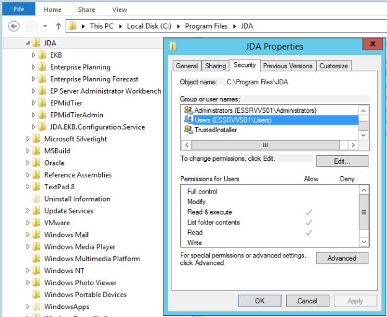
Task: Expand the EPMidTier folder node
Action: click(33, 102)
